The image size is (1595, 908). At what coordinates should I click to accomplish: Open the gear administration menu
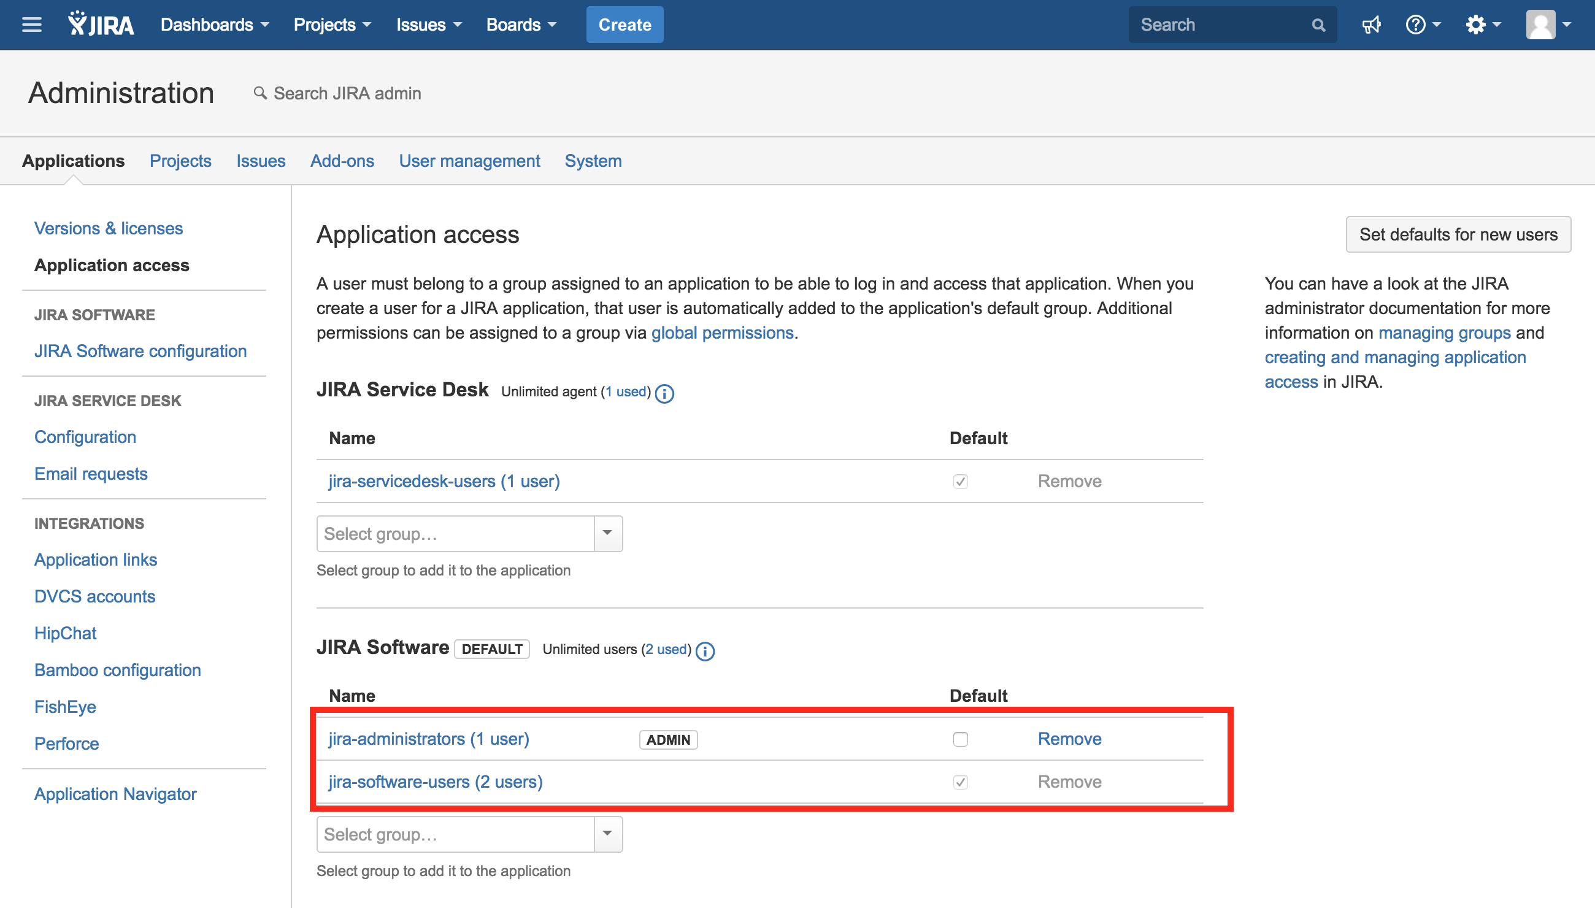(x=1482, y=25)
